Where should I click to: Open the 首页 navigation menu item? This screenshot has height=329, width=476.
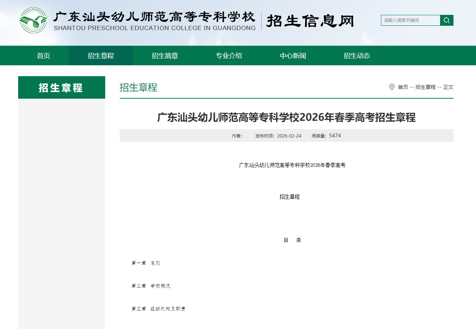43,55
